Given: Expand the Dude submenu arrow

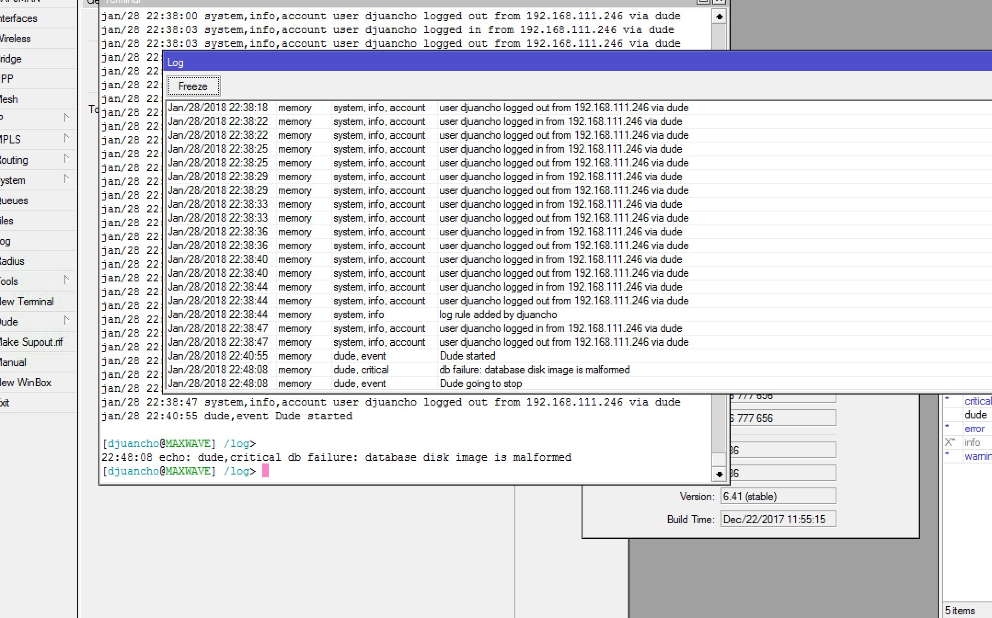Looking at the screenshot, I should pos(66,320).
